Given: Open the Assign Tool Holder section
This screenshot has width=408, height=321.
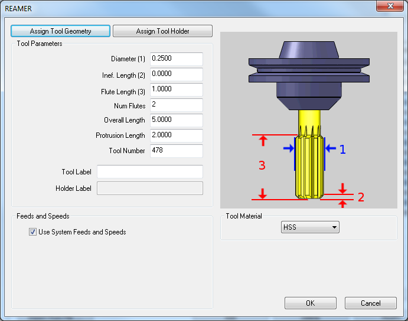Looking at the screenshot, I should coord(162,31).
